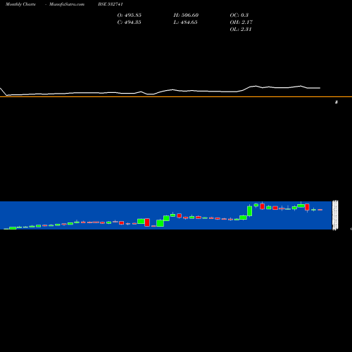Click the low value L: 484.65
Image resolution: width=352 pixels, height=352 pixels.
click(186, 23)
